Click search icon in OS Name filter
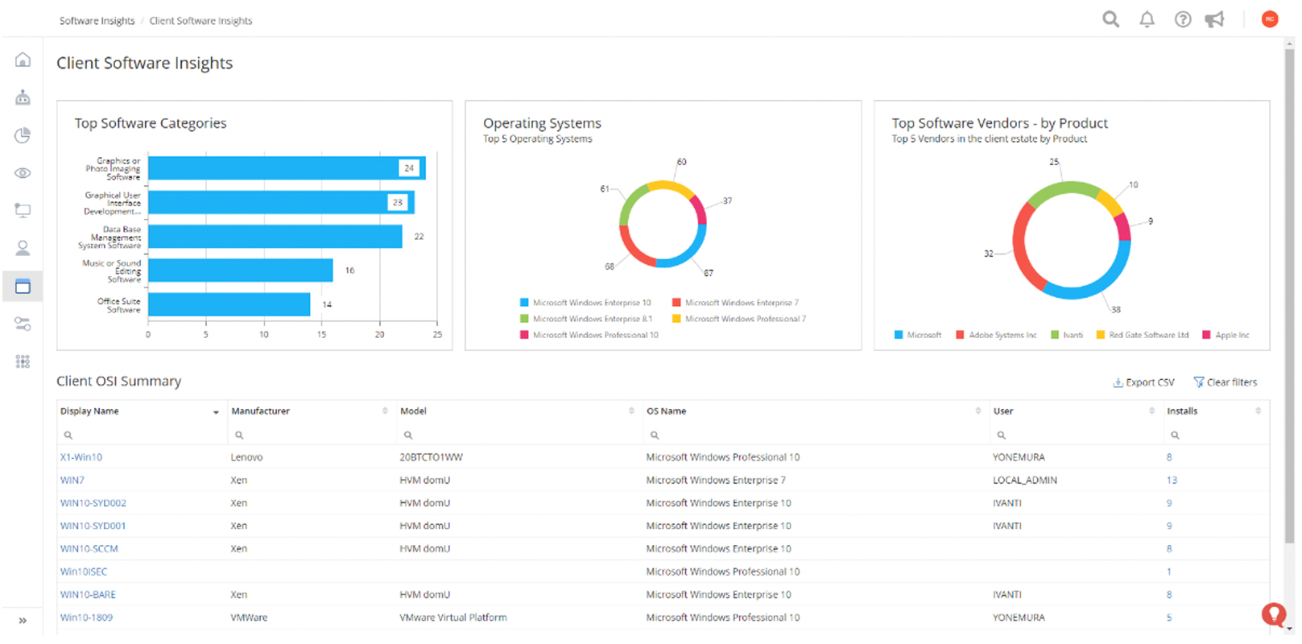 pos(655,435)
